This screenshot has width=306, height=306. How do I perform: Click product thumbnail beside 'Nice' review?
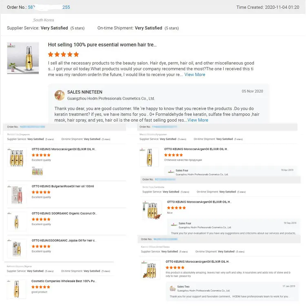pyautogui.click(x=152, y=211)
